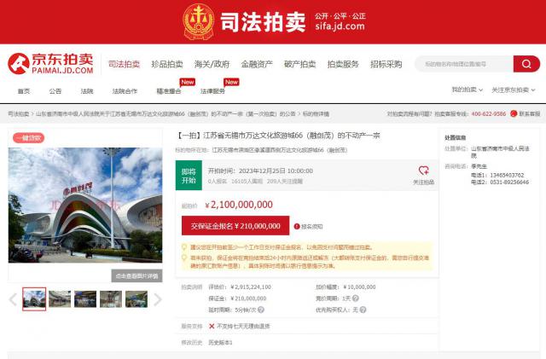Open the 招标采购 tab
This screenshot has height=359, width=546.
coord(386,64)
